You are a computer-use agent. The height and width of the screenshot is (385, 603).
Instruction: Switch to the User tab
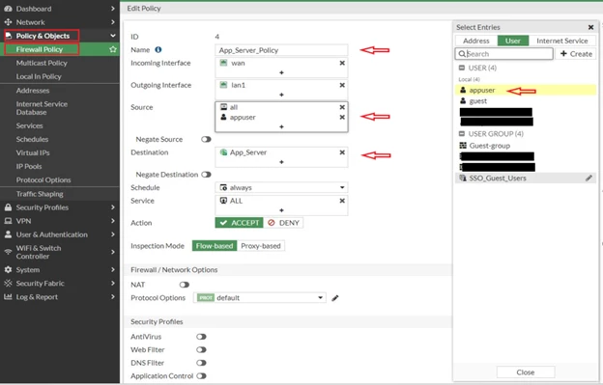pyautogui.click(x=513, y=41)
